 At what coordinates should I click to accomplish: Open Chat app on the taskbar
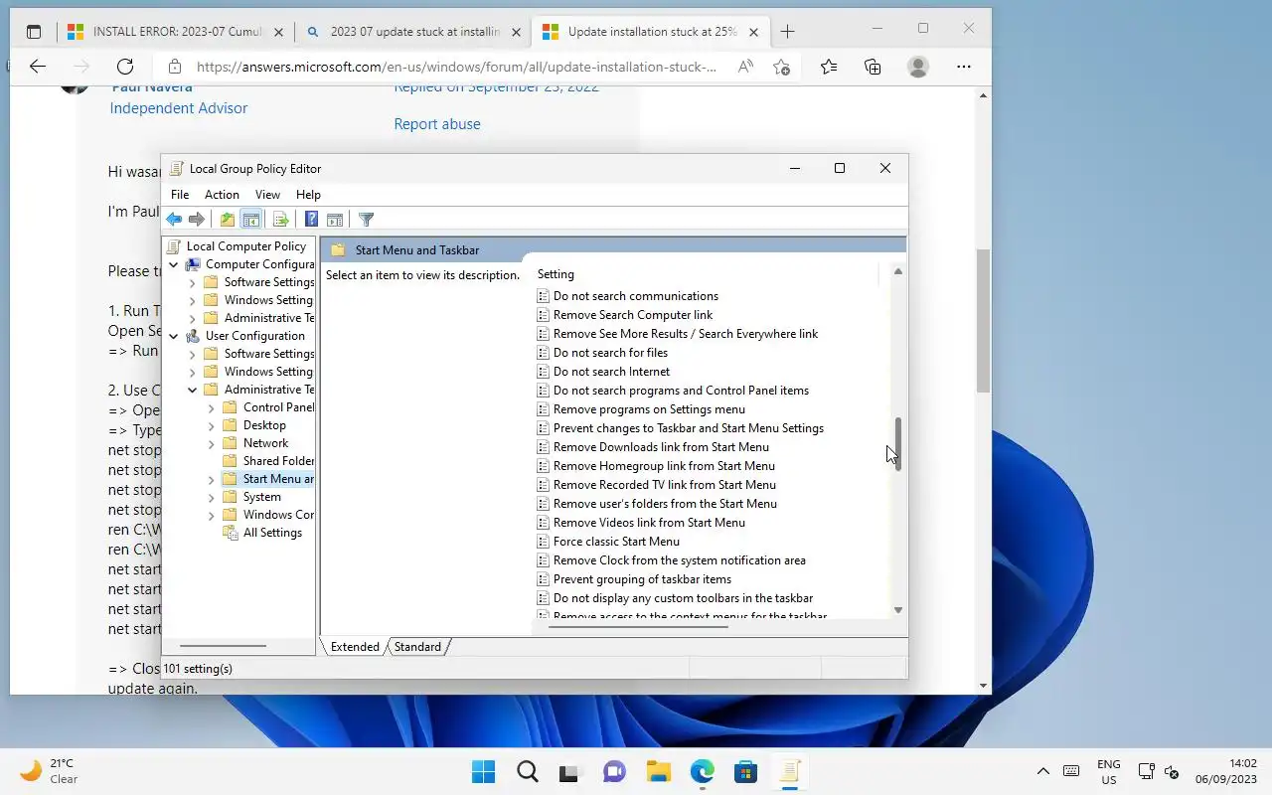click(x=614, y=772)
